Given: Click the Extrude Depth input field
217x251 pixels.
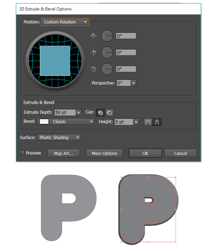Looking at the screenshot, I should point(65,112).
